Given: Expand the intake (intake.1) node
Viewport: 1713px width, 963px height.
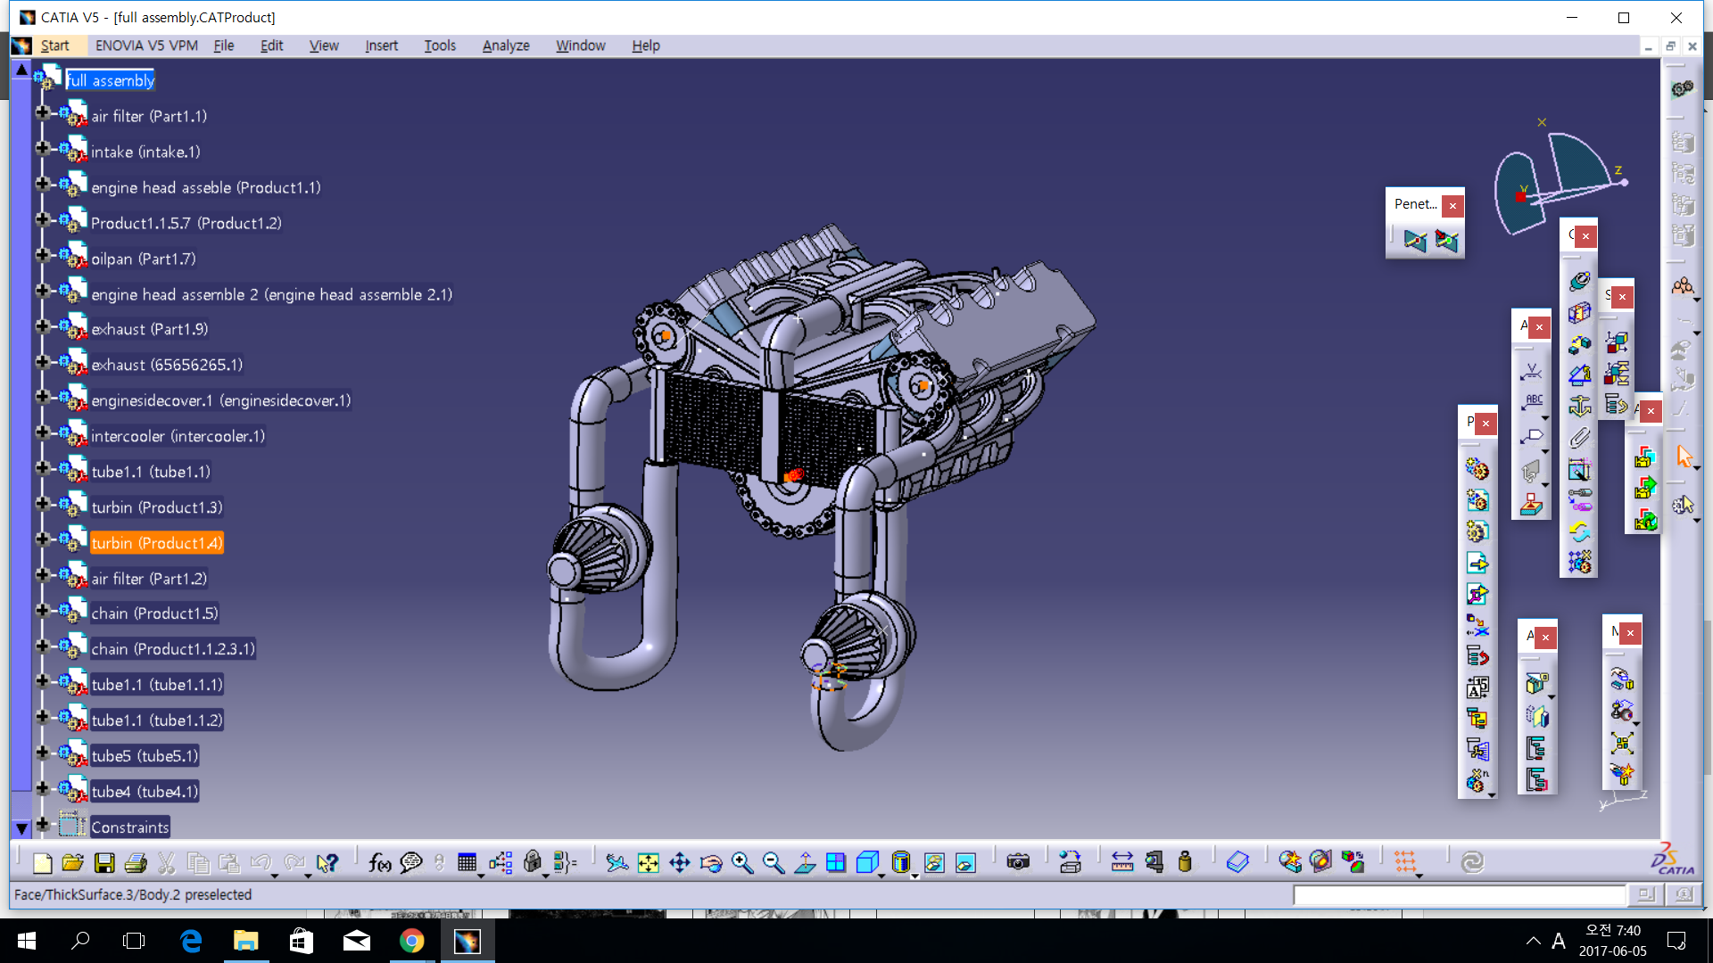Looking at the screenshot, I should pos(42,148).
